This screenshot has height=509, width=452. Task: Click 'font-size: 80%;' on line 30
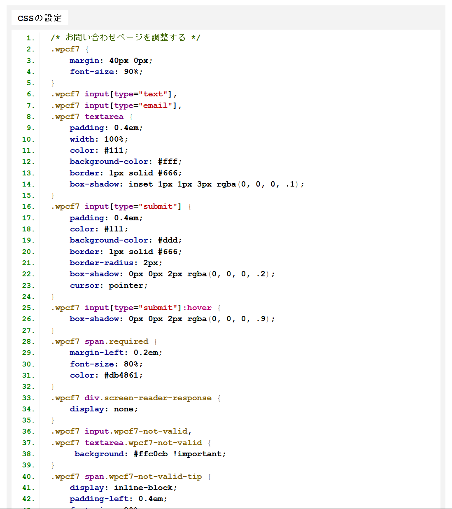(x=106, y=364)
